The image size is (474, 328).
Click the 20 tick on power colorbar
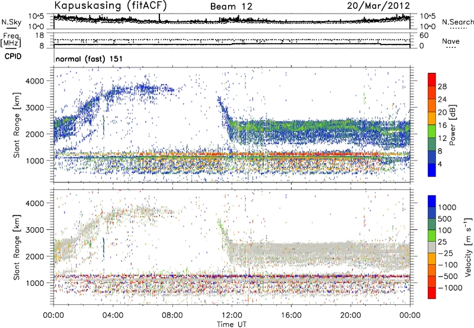point(442,112)
